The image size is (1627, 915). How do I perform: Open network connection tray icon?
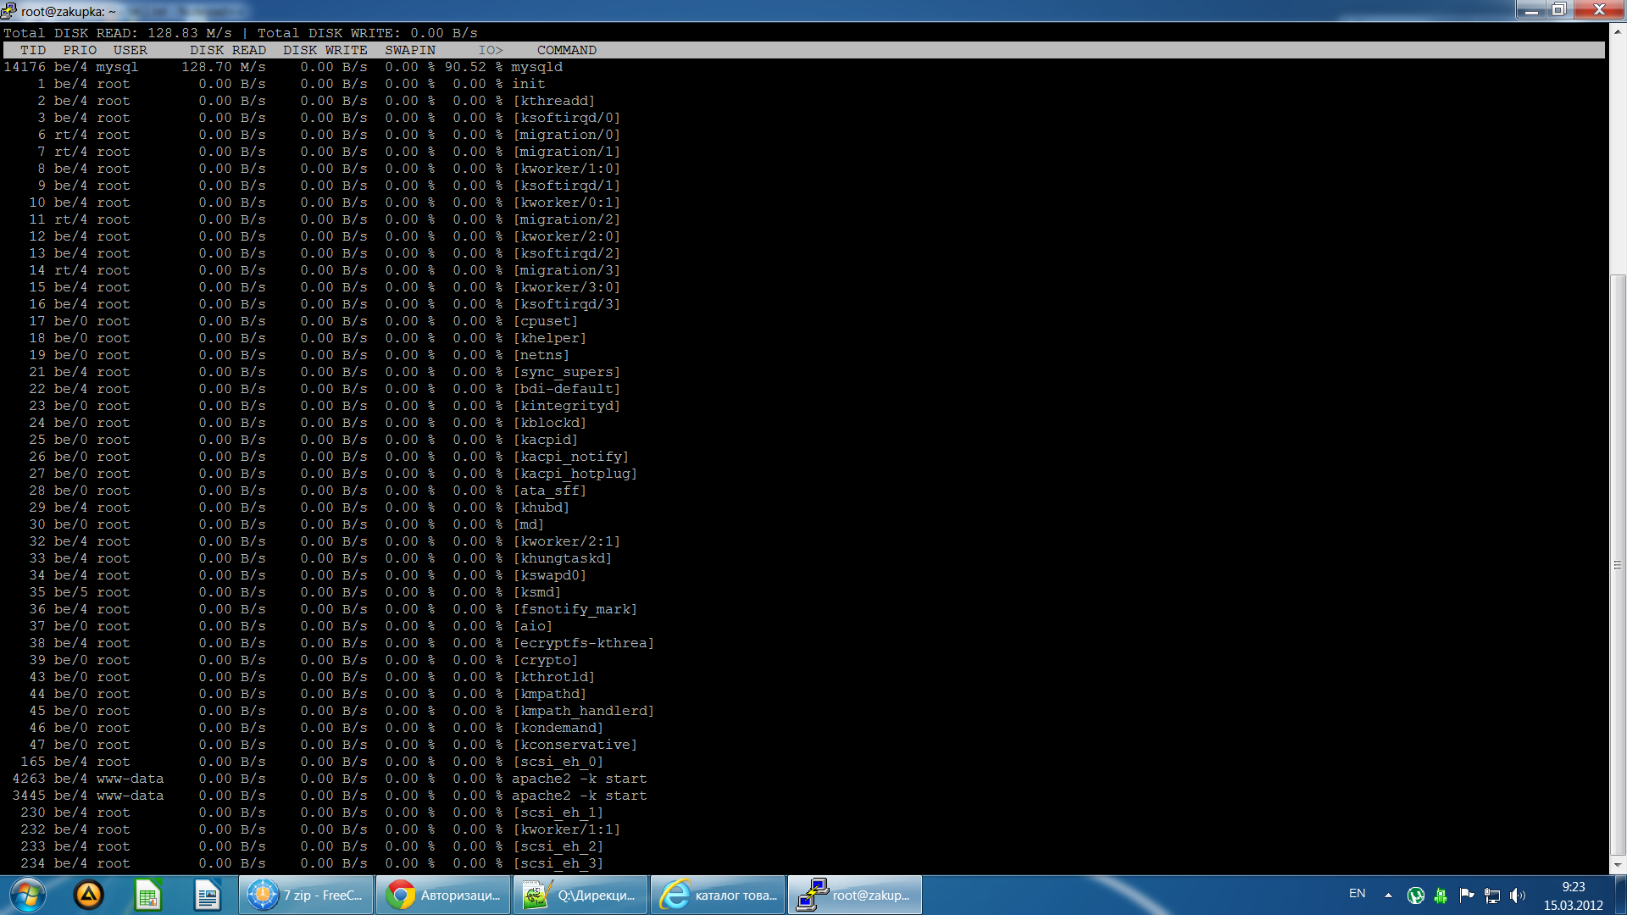tap(1492, 896)
